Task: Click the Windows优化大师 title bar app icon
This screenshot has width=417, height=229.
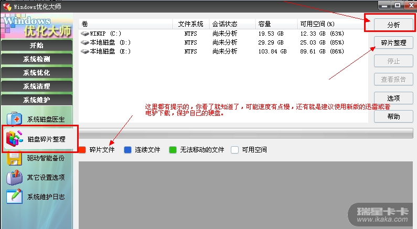Action: pyautogui.click(x=7, y=6)
